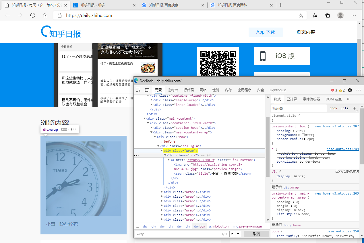The width and height of the screenshot is (364, 243).
Task: Expand the section-head div node
Action: click(x=152, y=127)
